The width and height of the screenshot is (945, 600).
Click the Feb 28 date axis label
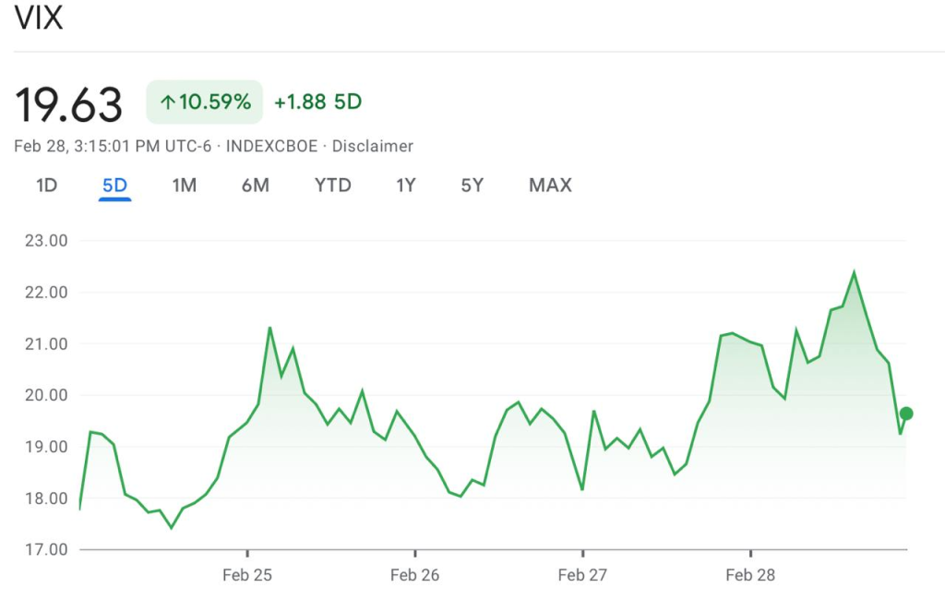tap(750, 575)
